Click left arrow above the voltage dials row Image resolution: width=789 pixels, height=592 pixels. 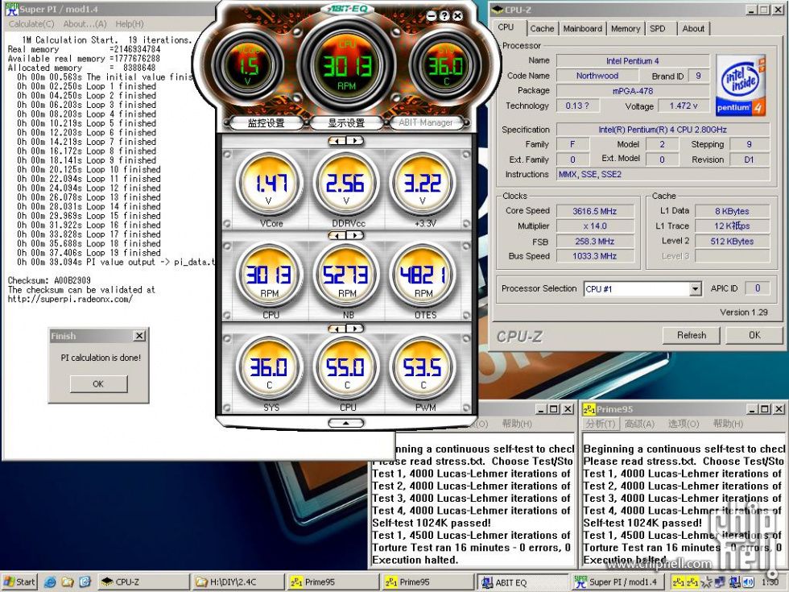click(337, 141)
